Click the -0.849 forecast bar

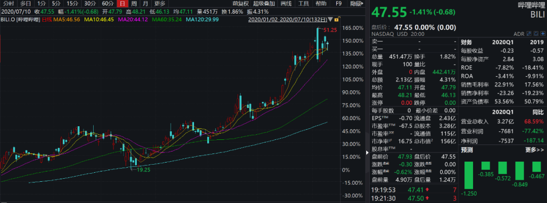(x=520, y=171)
